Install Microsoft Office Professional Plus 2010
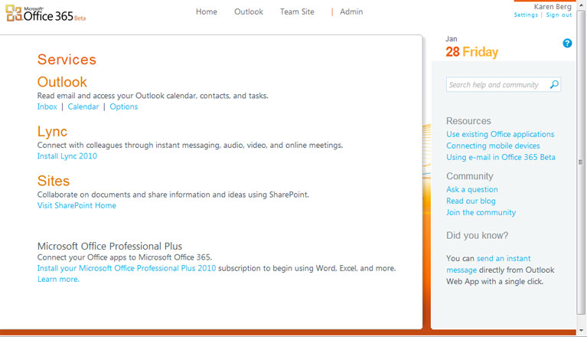 click(x=126, y=269)
